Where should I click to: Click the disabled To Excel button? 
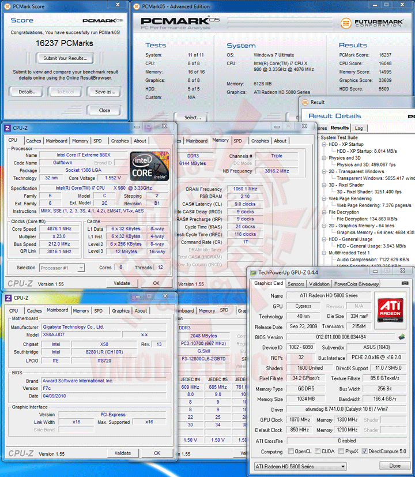click(65, 92)
